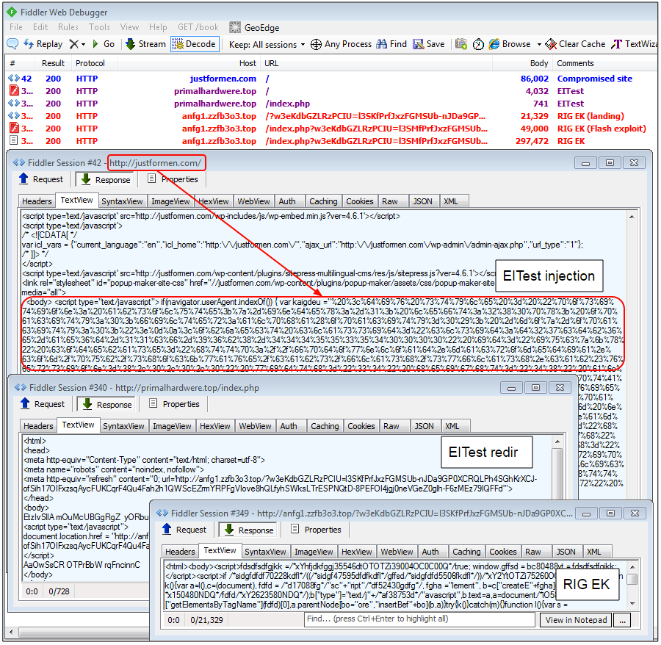Open the View menu
The width and height of the screenshot is (661, 645).
pyautogui.click(x=129, y=27)
